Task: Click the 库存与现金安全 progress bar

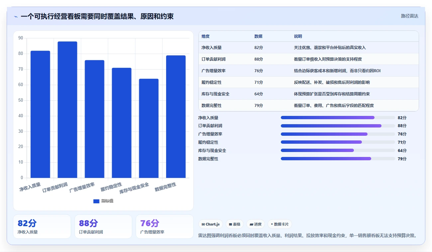Action: 338,150
